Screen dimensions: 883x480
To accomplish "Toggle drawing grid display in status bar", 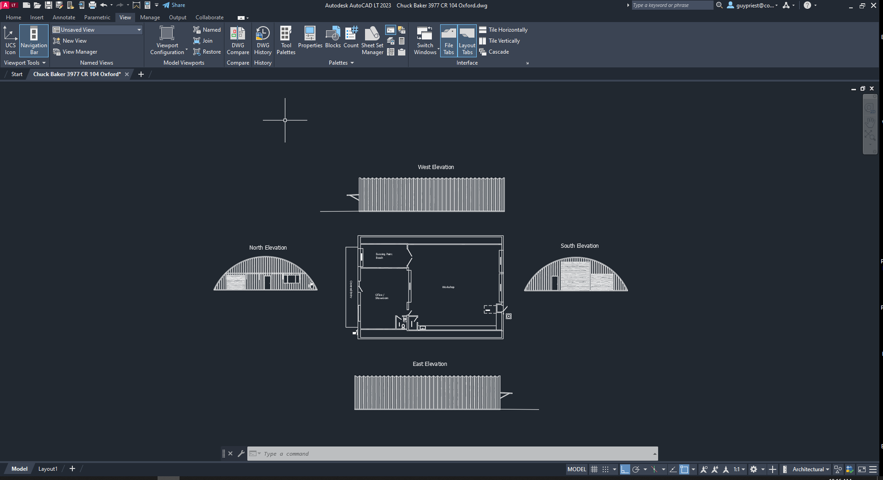I will (x=594, y=469).
